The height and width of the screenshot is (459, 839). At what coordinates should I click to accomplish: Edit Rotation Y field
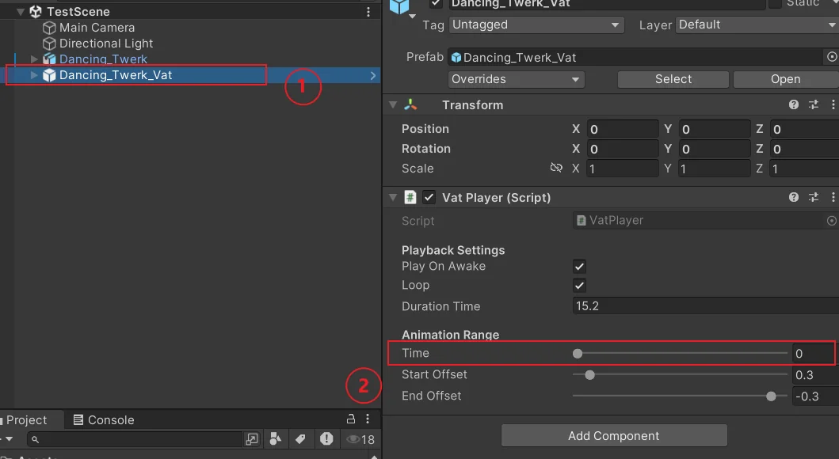point(715,149)
